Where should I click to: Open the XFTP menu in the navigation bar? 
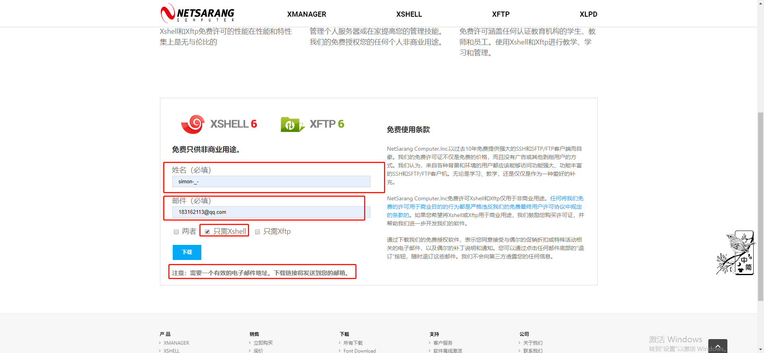point(501,14)
